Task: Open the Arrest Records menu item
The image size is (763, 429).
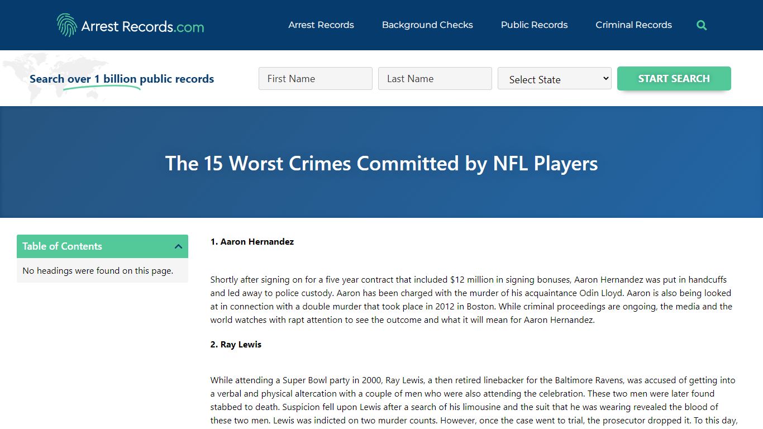Action: point(321,25)
